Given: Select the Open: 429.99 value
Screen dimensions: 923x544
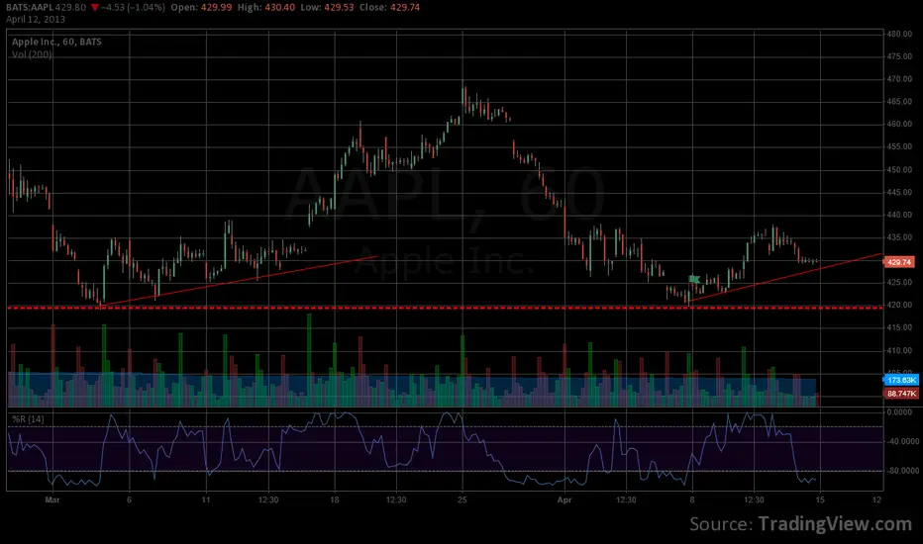Looking at the screenshot, I should pyautogui.click(x=201, y=8).
